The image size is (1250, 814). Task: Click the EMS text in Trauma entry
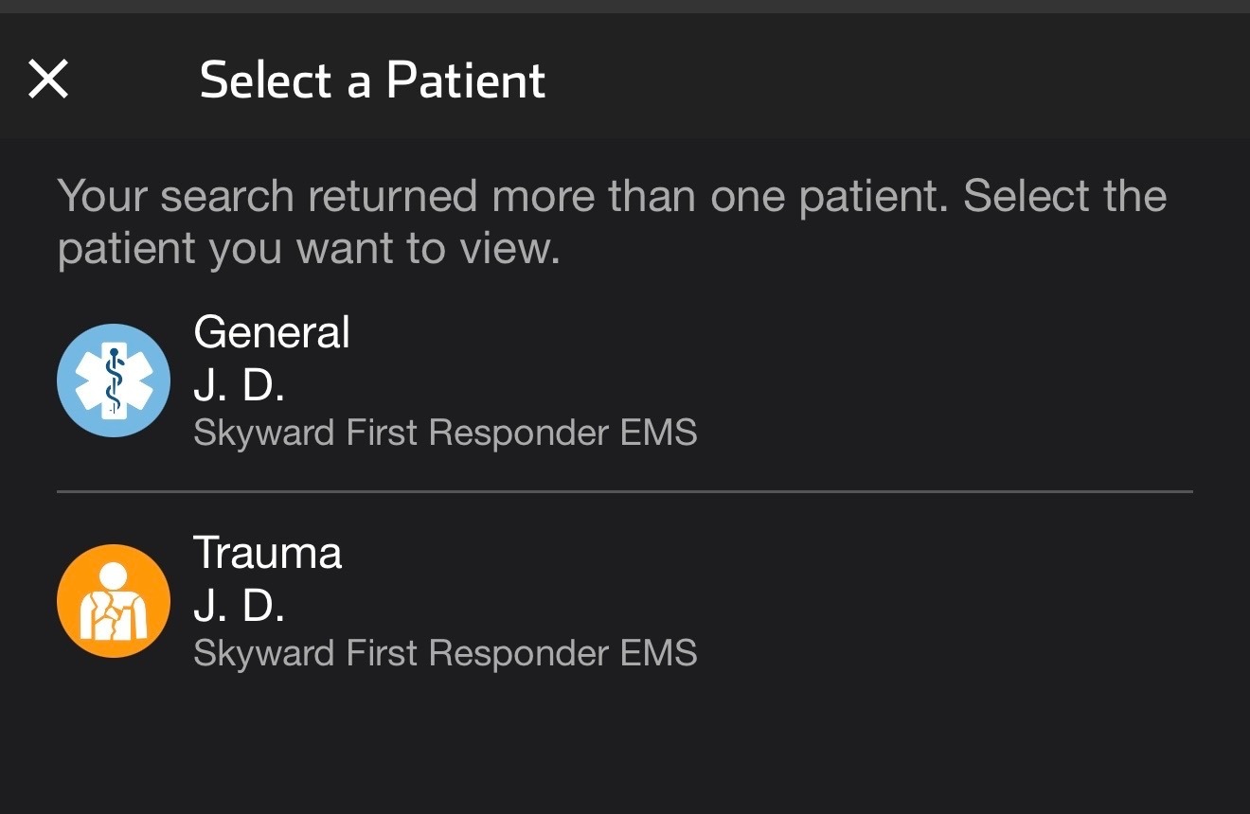(658, 653)
